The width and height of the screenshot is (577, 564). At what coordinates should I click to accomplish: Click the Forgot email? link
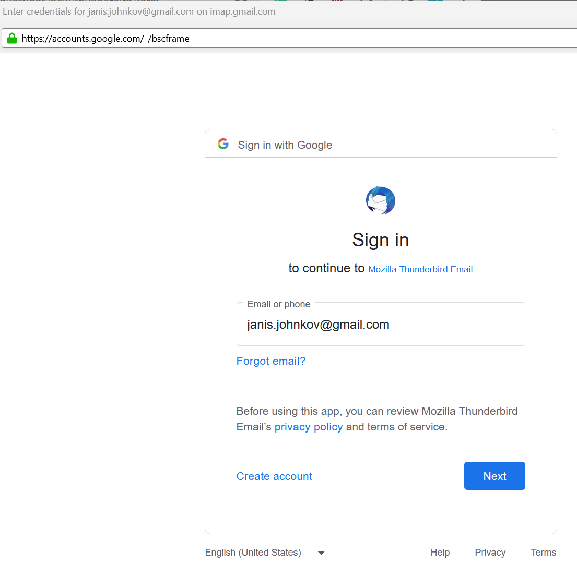point(271,361)
